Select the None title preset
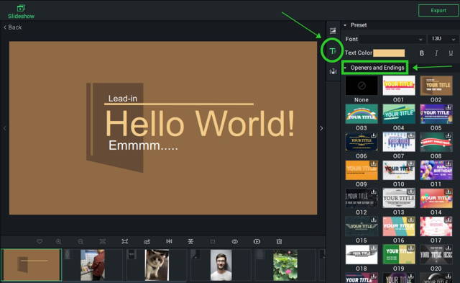The width and height of the screenshot is (460, 283). [x=362, y=86]
